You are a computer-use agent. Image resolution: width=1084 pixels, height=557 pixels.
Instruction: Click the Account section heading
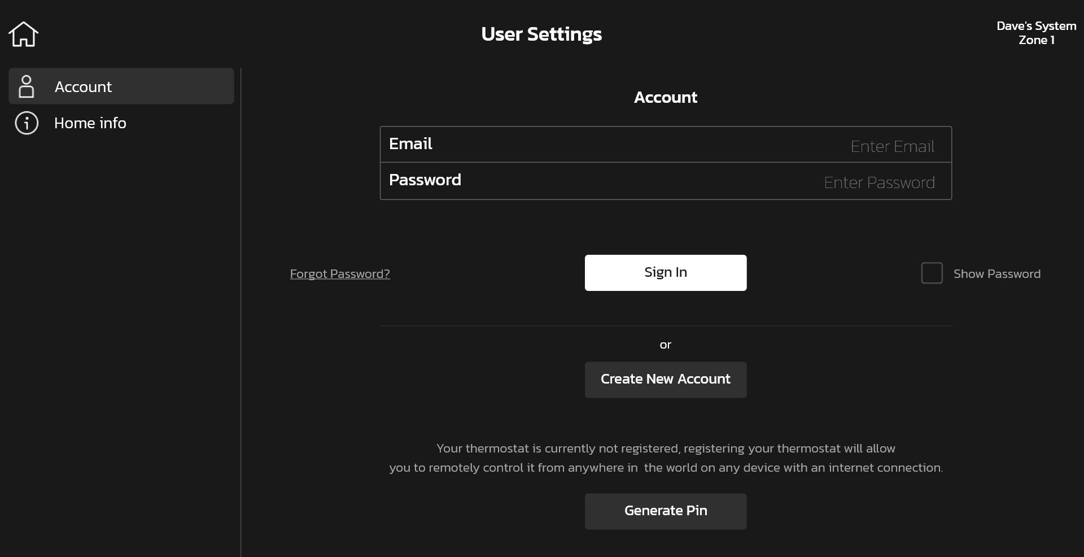(666, 97)
